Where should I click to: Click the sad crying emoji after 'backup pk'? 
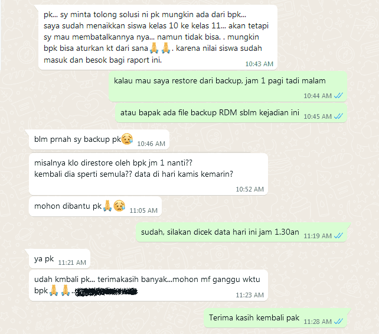click(127, 139)
